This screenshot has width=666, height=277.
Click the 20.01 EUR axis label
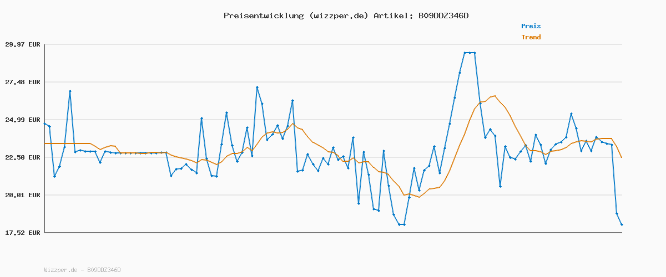(x=22, y=195)
